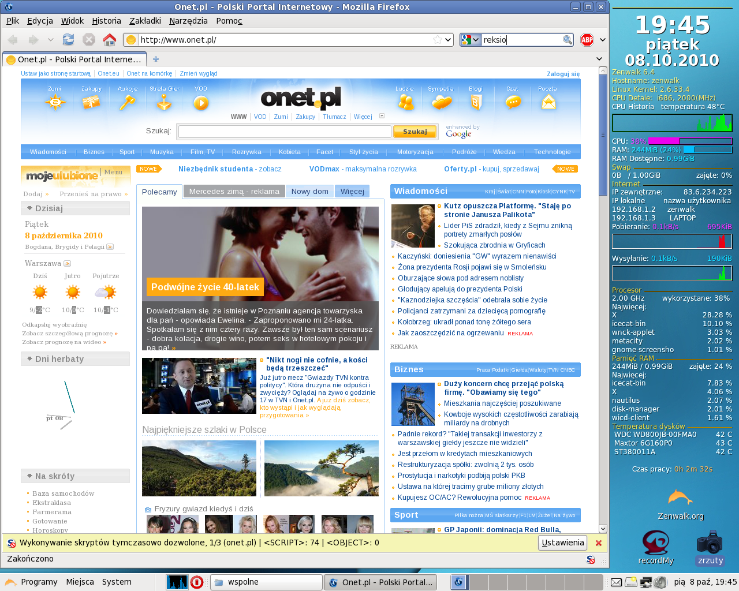Image resolution: width=739 pixels, height=591 pixels.
Task: Click the Warszawa city change arrow
Action: (67, 263)
